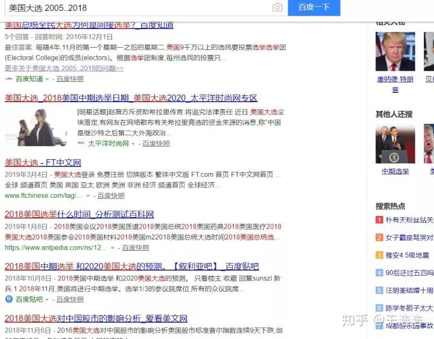The image size is (434, 339).
Task: Expand dropdown arrow beside www.ftchinese.com/tag
Action: point(88,196)
